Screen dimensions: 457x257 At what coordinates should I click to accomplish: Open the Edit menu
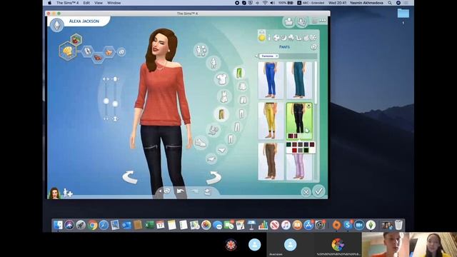click(86, 3)
